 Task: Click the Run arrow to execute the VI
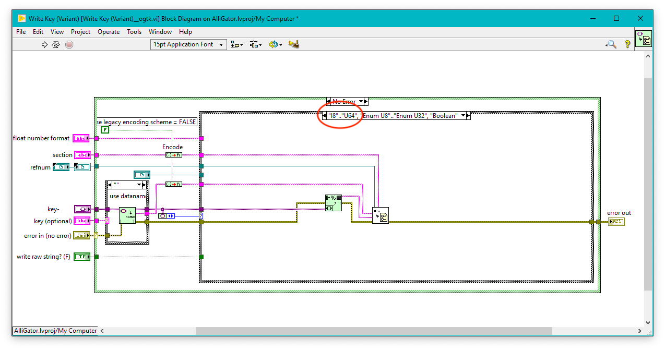45,44
